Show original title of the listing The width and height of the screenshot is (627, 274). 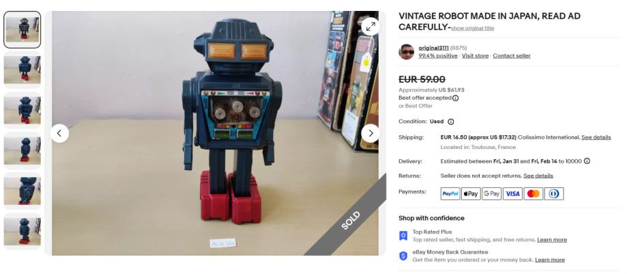coord(473,29)
